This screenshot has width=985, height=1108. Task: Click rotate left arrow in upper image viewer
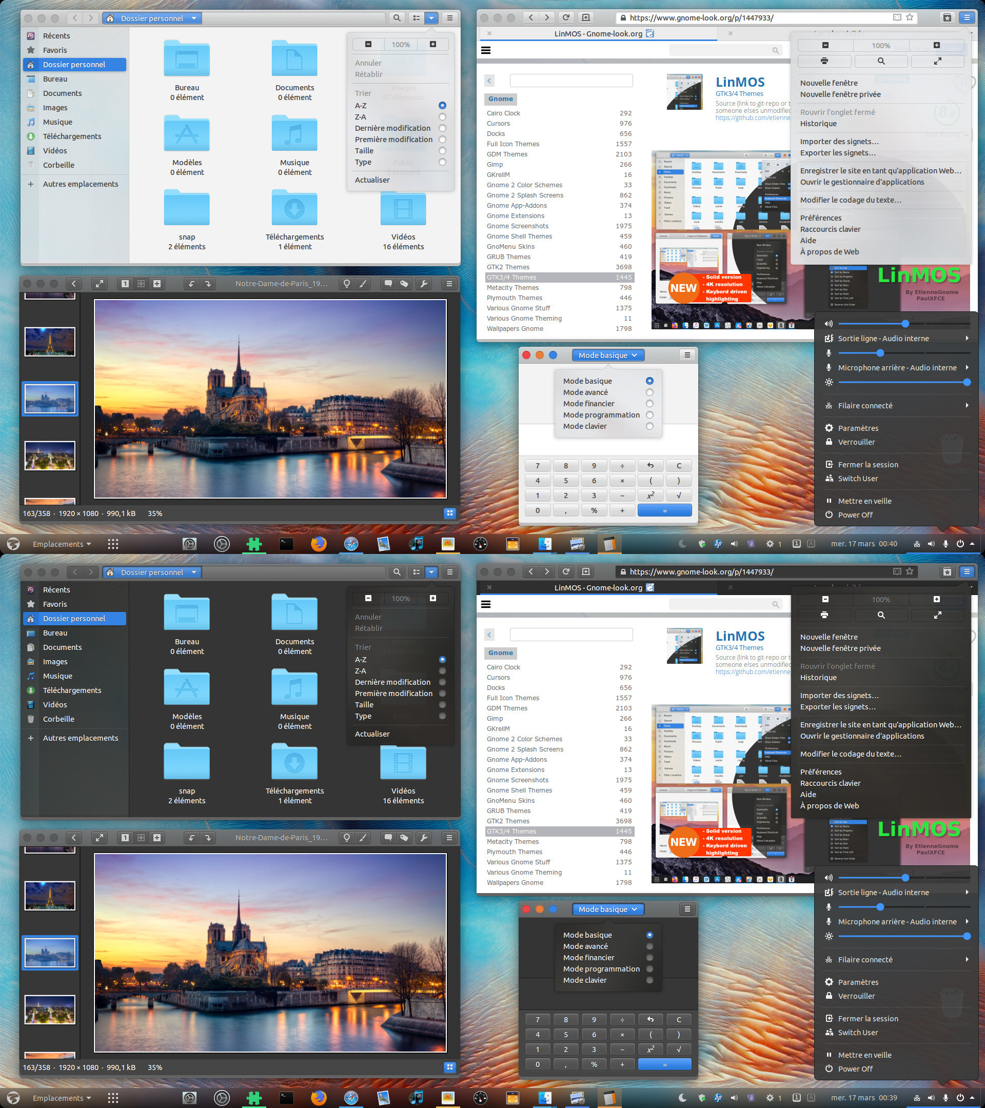[x=191, y=284]
